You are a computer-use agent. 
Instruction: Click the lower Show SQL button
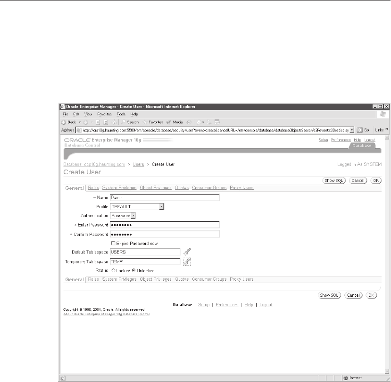point(329,295)
